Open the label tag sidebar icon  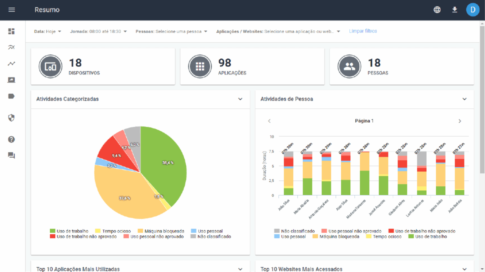click(12, 96)
